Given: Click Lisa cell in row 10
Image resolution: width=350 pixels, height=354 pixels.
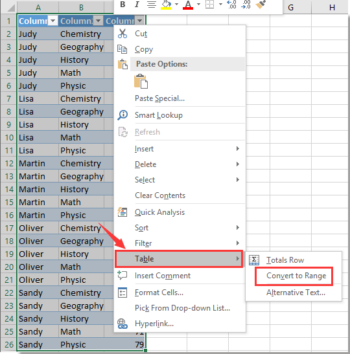Looking at the screenshot, I should (x=38, y=137).
